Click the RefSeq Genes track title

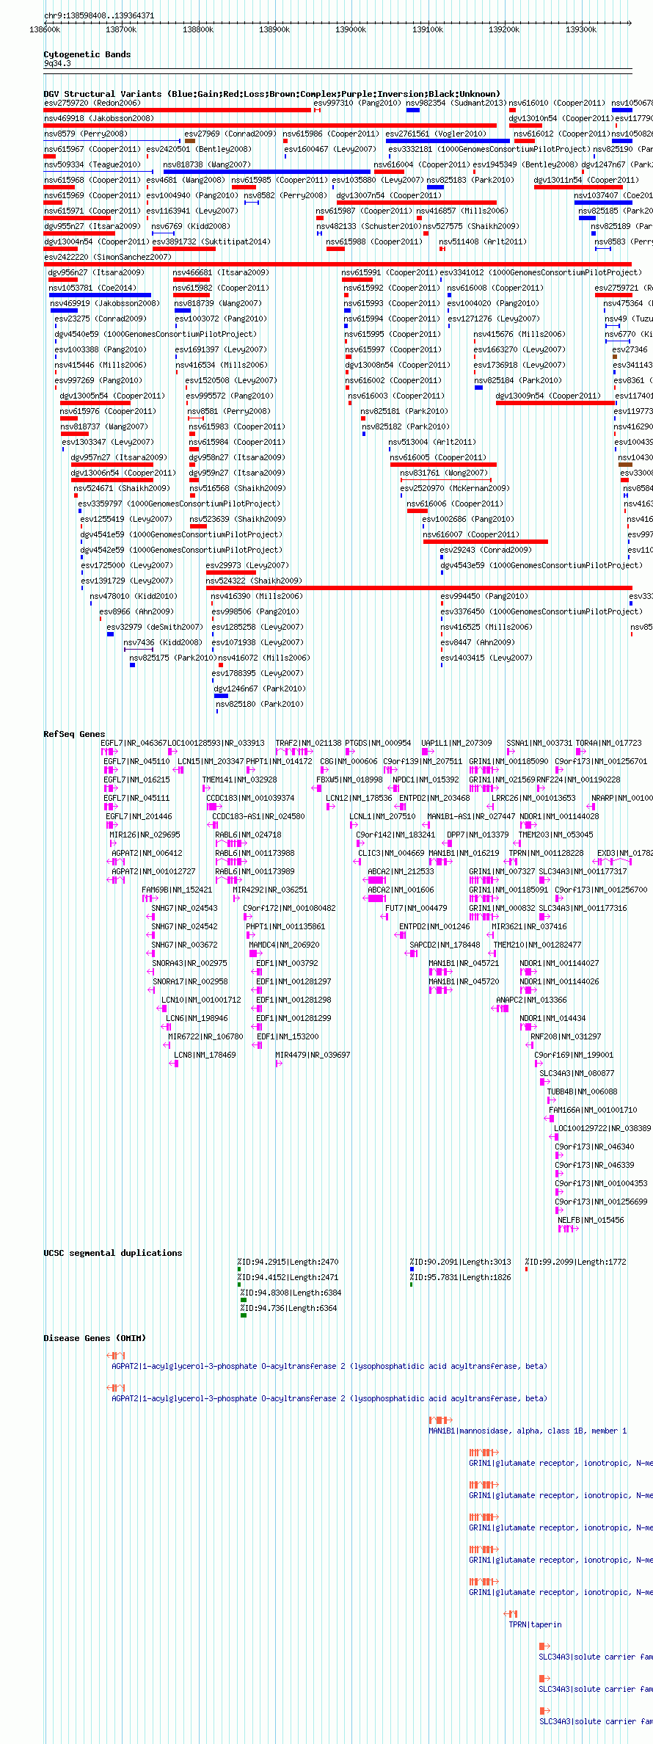[x=74, y=734]
